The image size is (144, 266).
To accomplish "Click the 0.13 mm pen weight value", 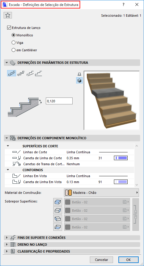I will 73,182.
